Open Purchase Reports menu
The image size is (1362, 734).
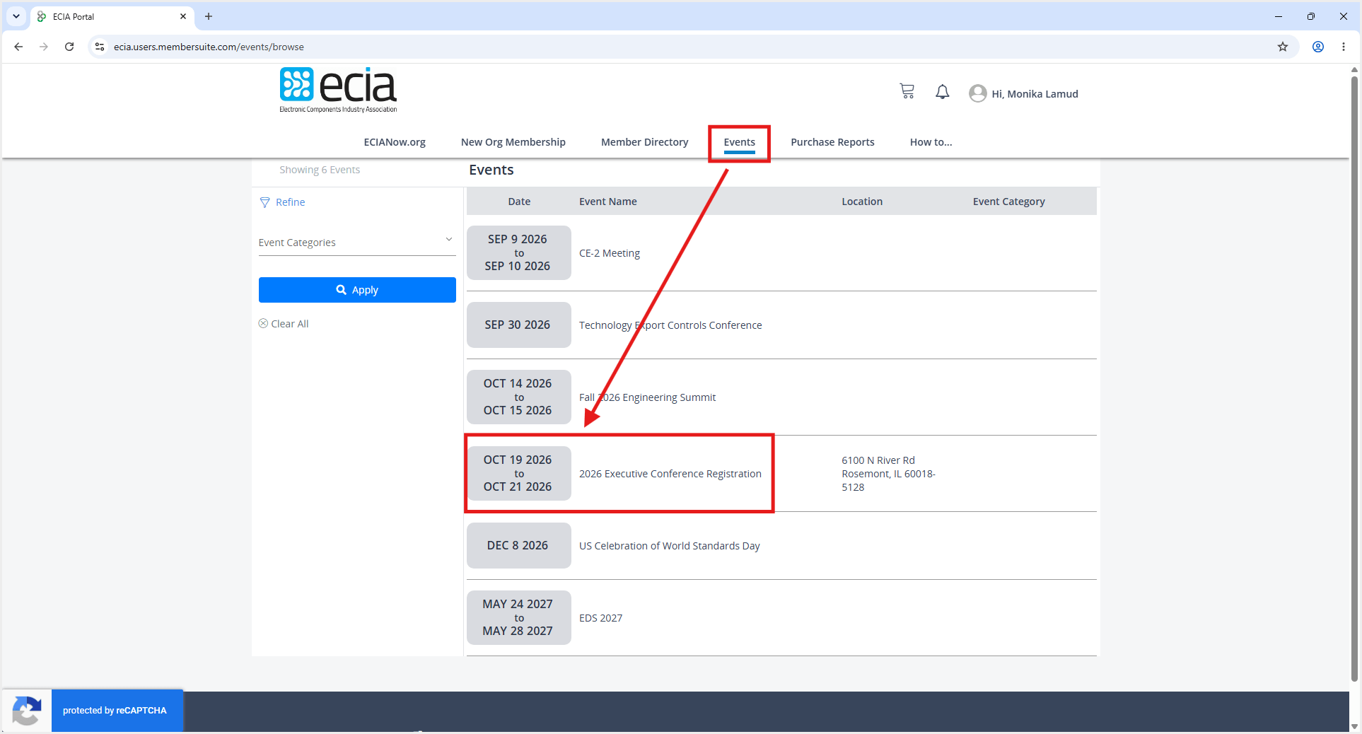[832, 142]
